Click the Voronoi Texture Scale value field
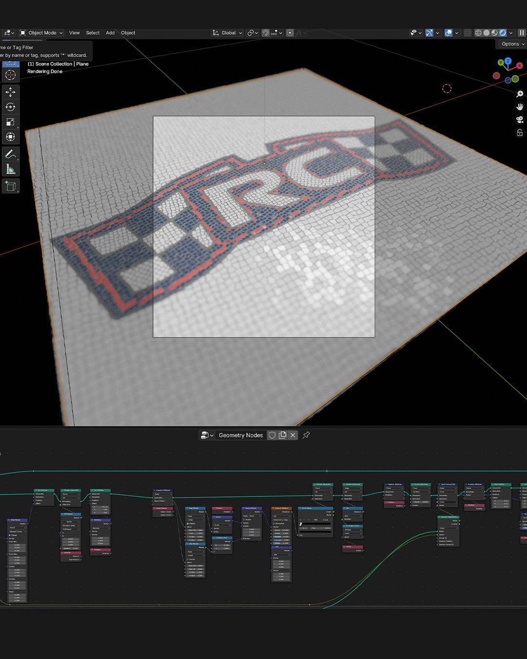527x659 pixels. [282, 530]
